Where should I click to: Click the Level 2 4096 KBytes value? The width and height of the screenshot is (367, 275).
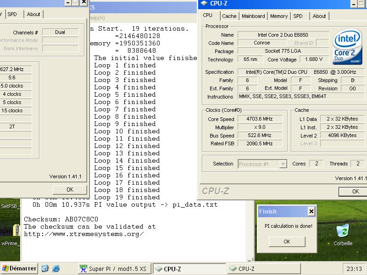tap(342, 135)
